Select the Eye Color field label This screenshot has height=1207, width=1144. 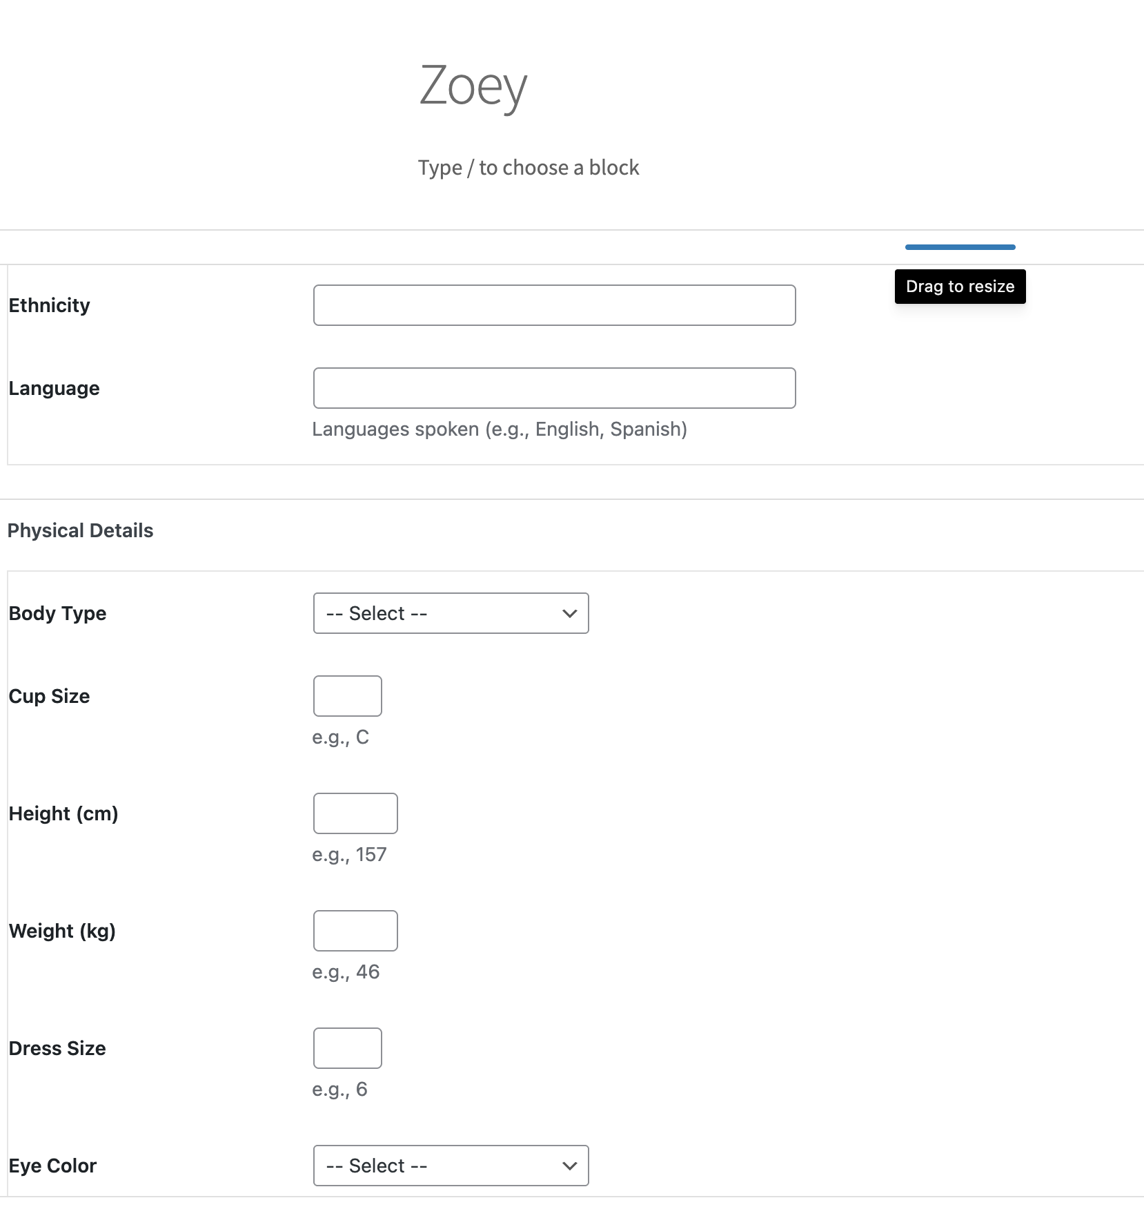click(52, 1166)
